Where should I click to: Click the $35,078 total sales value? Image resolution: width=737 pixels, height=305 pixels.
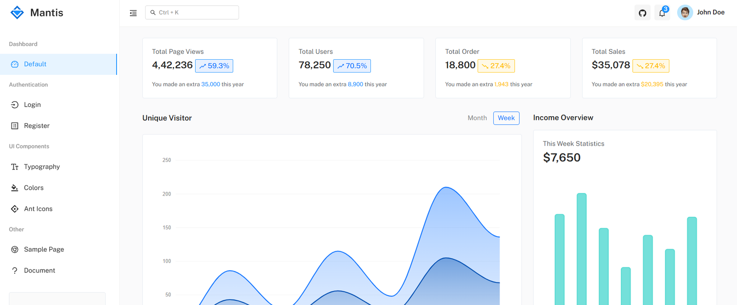(x=611, y=65)
